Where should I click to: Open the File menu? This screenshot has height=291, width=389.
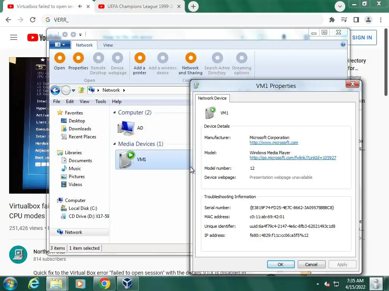(x=57, y=102)
